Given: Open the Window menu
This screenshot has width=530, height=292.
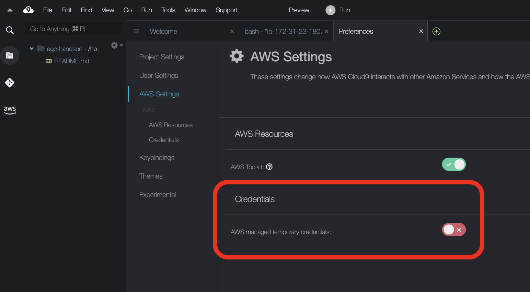Looking at the screenshot, I should click(x=195, y=10).
